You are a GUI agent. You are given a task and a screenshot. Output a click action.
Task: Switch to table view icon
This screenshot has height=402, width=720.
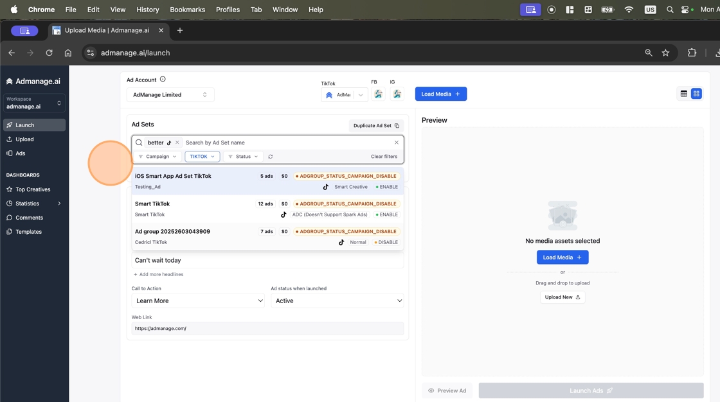click(x=683, y=94)
